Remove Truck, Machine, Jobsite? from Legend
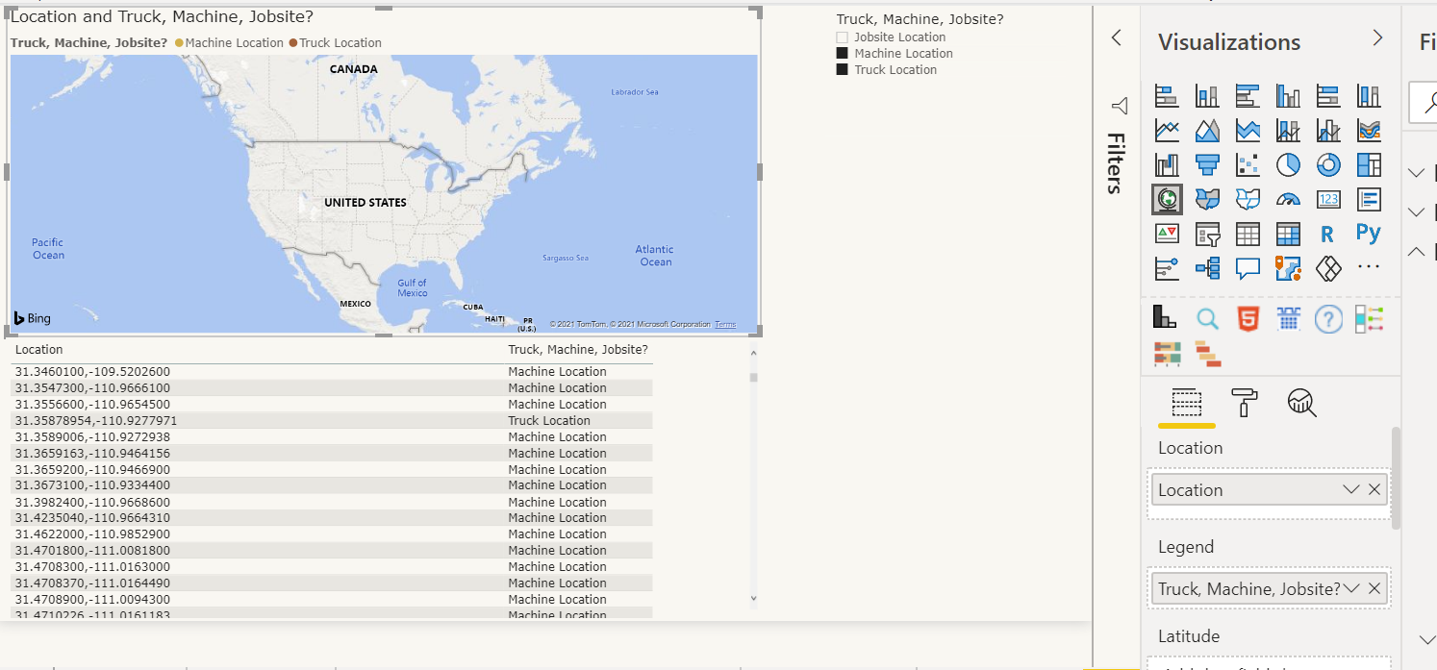The width and height of the screenshot is (1437, 670). tap(1374, 588)
